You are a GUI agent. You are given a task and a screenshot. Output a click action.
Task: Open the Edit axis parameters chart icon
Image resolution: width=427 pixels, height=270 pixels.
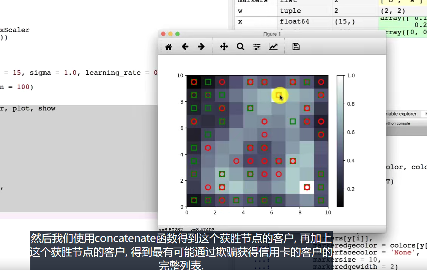pos(273,47)
